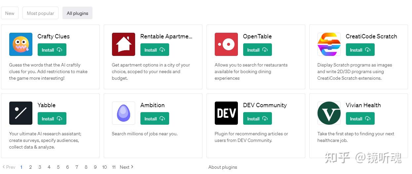The image size is (412, 174).
Task: Click the Yabble plugin title
Action: (47, 105)
